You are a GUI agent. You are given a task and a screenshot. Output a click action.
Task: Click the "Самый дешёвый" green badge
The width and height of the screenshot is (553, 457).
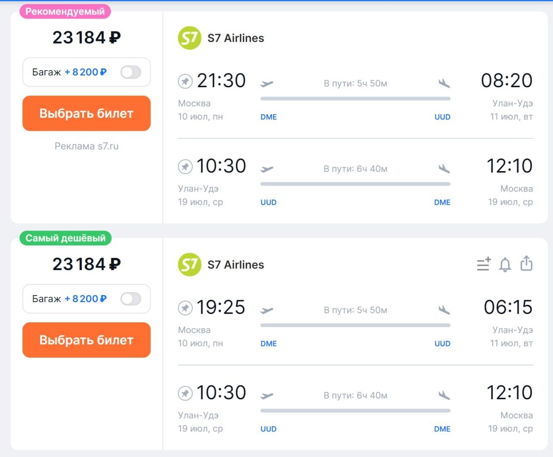[66, 238]
